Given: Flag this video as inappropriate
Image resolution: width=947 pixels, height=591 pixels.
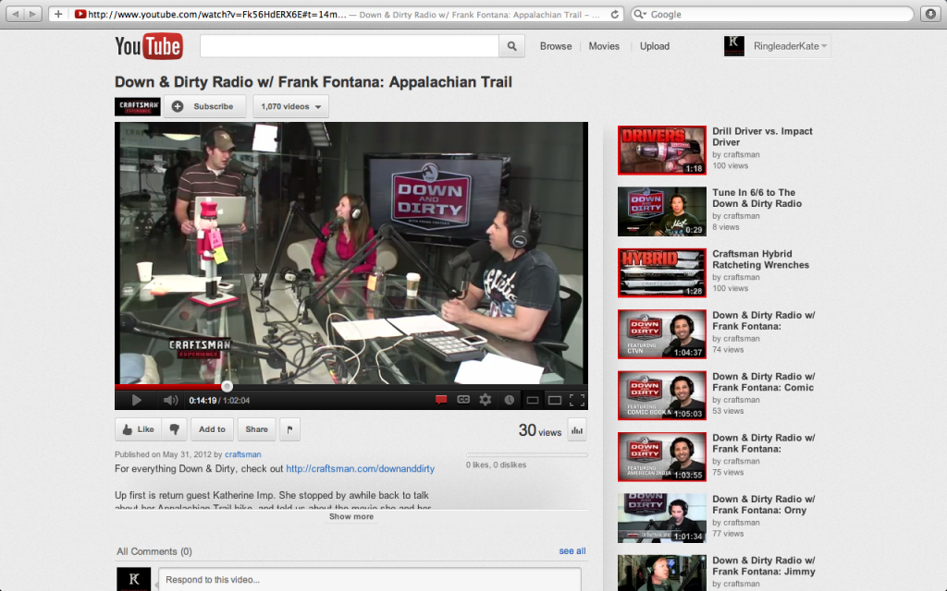Looking at the screenshot, I should [289, 429].
